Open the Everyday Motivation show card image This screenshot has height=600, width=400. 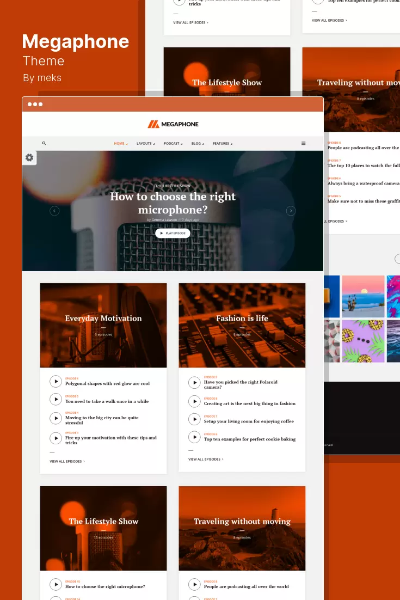click(x=103, y=325)
